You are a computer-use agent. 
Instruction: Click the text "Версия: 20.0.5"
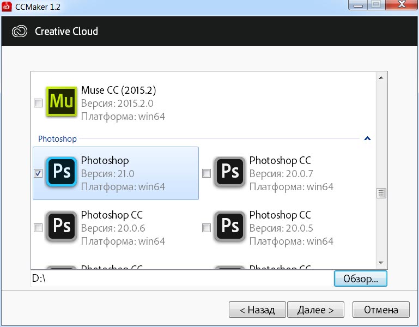click(281, 228)
